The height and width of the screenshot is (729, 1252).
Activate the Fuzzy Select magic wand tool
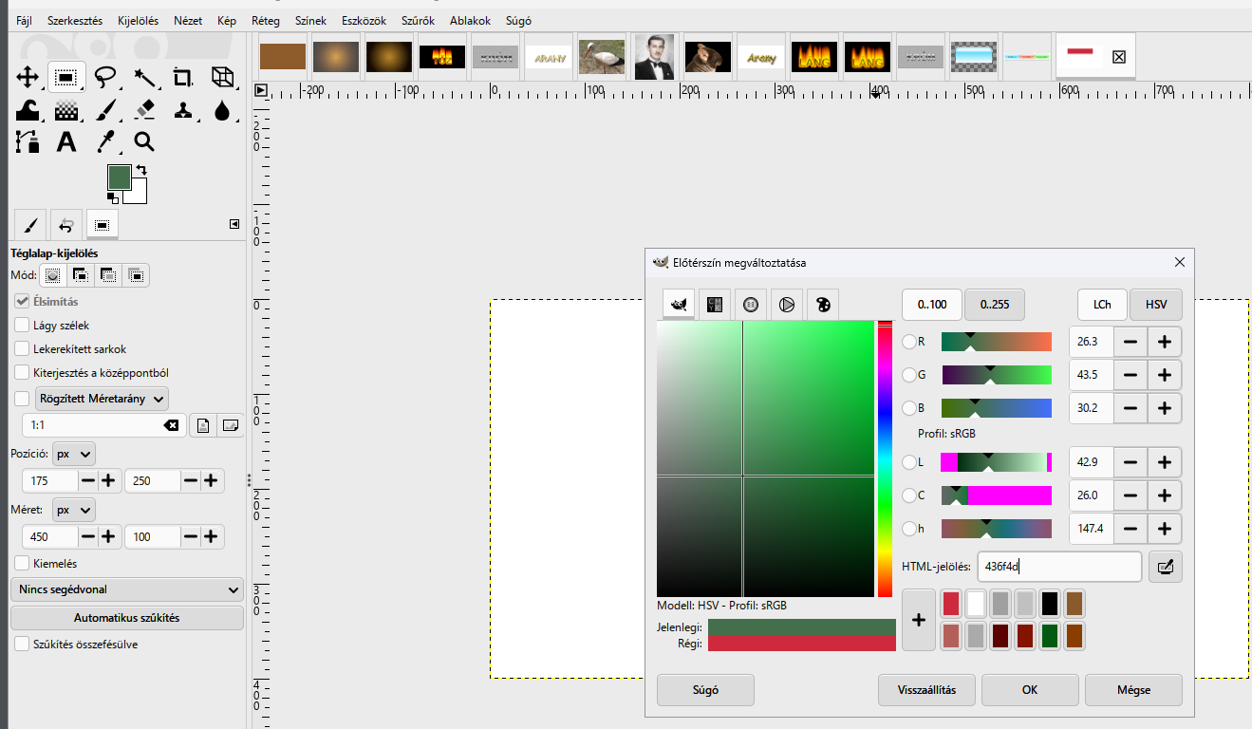144,77
